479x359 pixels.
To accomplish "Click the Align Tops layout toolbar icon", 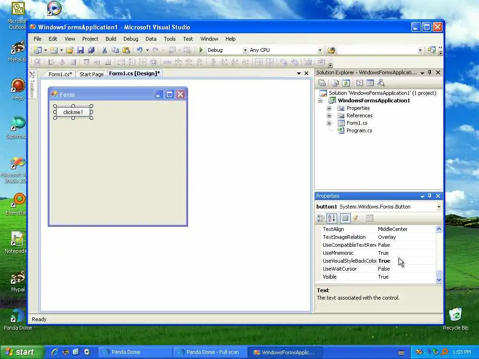I will click(87, 62).
